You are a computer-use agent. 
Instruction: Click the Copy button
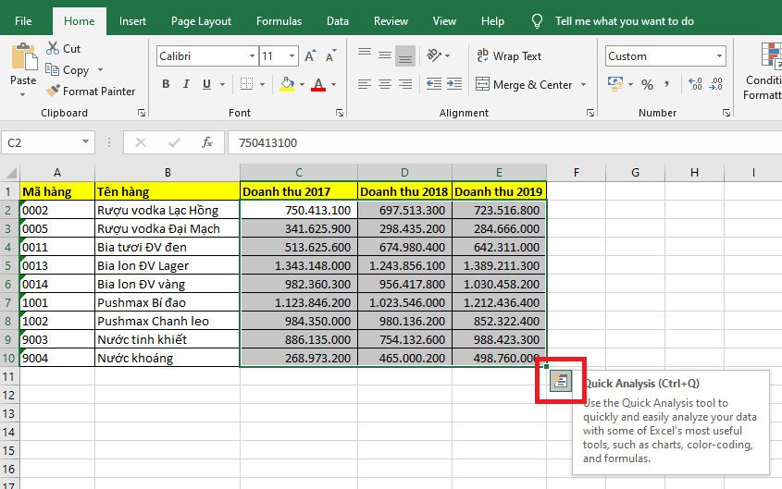coord(68,69)
